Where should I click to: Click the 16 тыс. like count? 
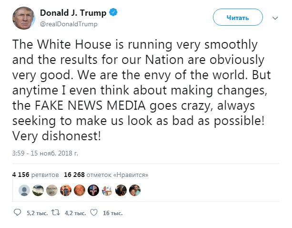coord(111,213)
